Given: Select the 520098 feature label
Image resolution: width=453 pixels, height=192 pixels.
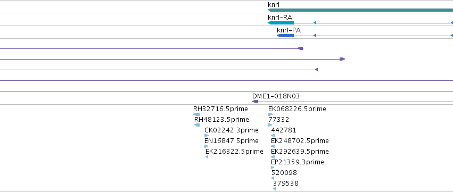Looking at the screenshot, I should pyautogui.click(x=284, y=173).
